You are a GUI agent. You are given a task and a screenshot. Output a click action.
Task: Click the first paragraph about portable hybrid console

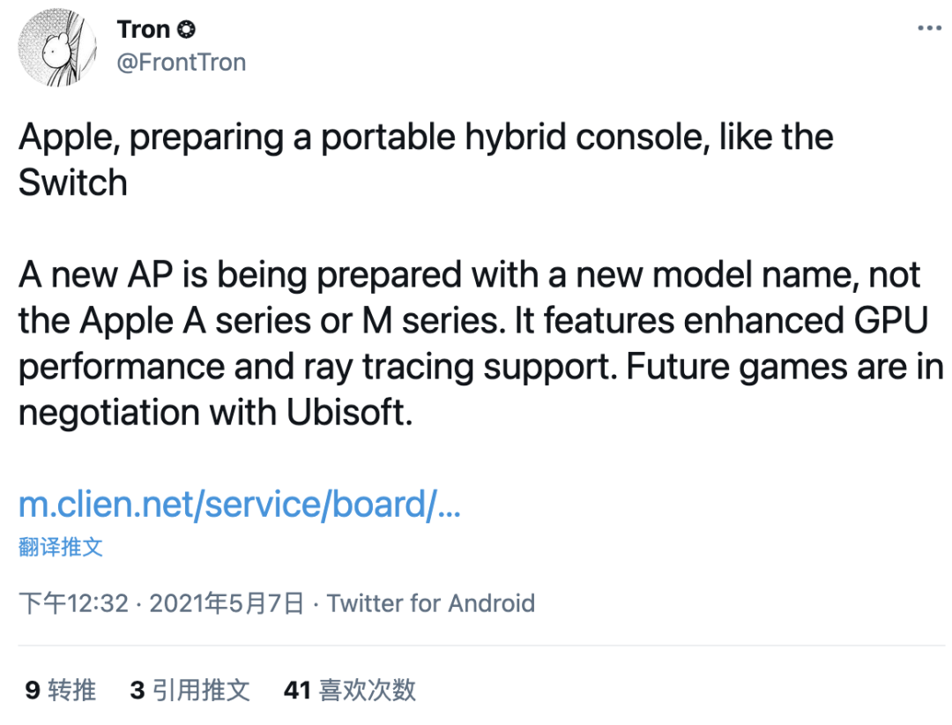pos(426,160)
